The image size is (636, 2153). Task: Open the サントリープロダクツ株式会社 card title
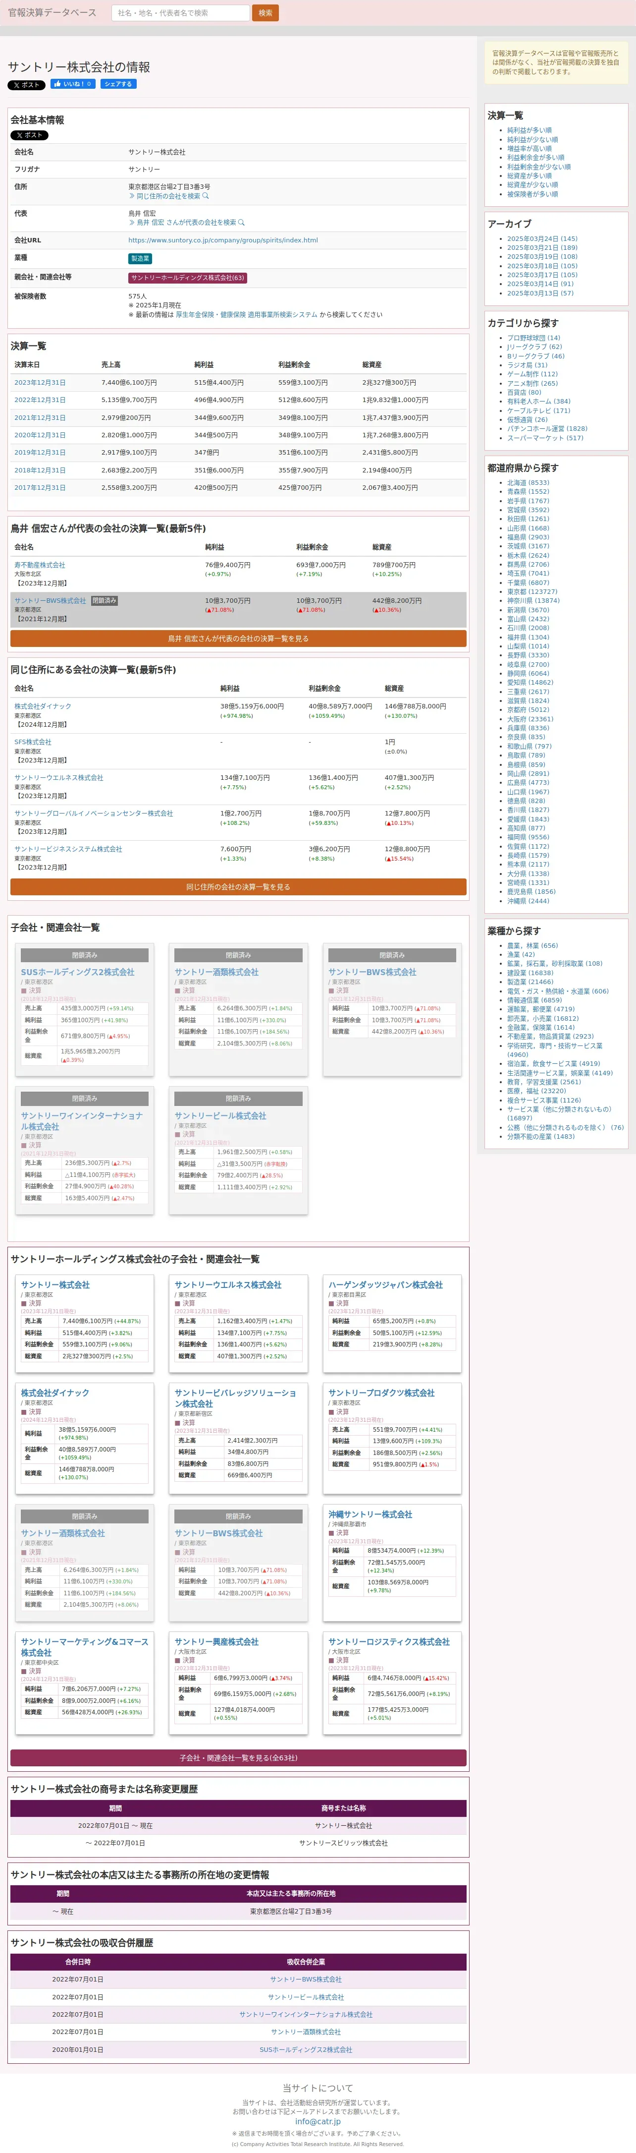pyautogui.click(x=381, y=1393)
